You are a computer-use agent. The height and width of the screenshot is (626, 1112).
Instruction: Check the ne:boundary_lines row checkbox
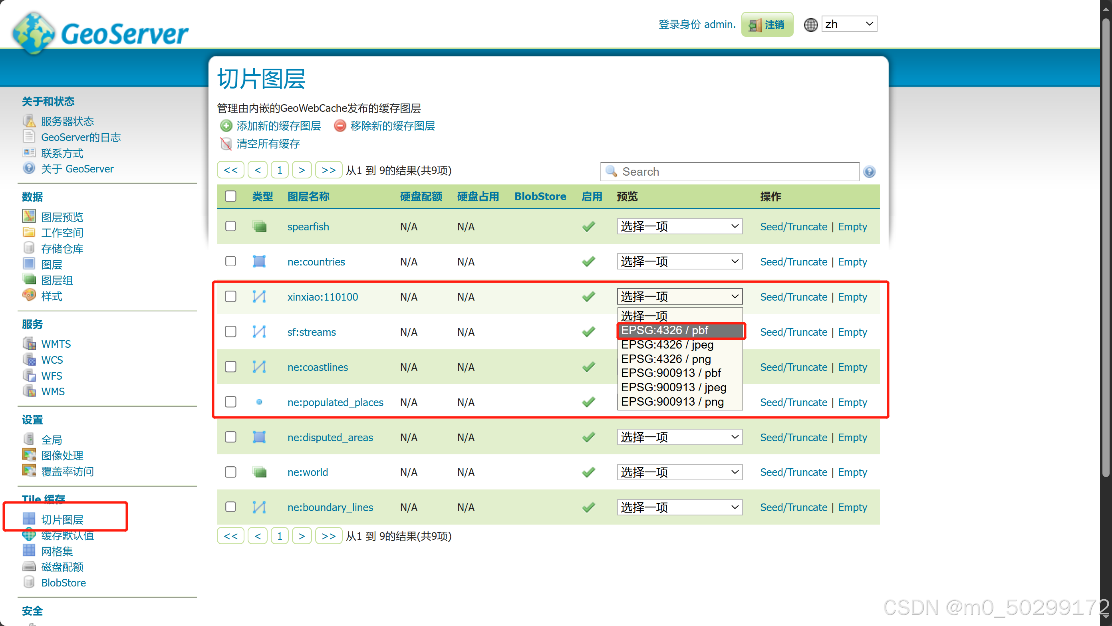click(x=230, y=507)
